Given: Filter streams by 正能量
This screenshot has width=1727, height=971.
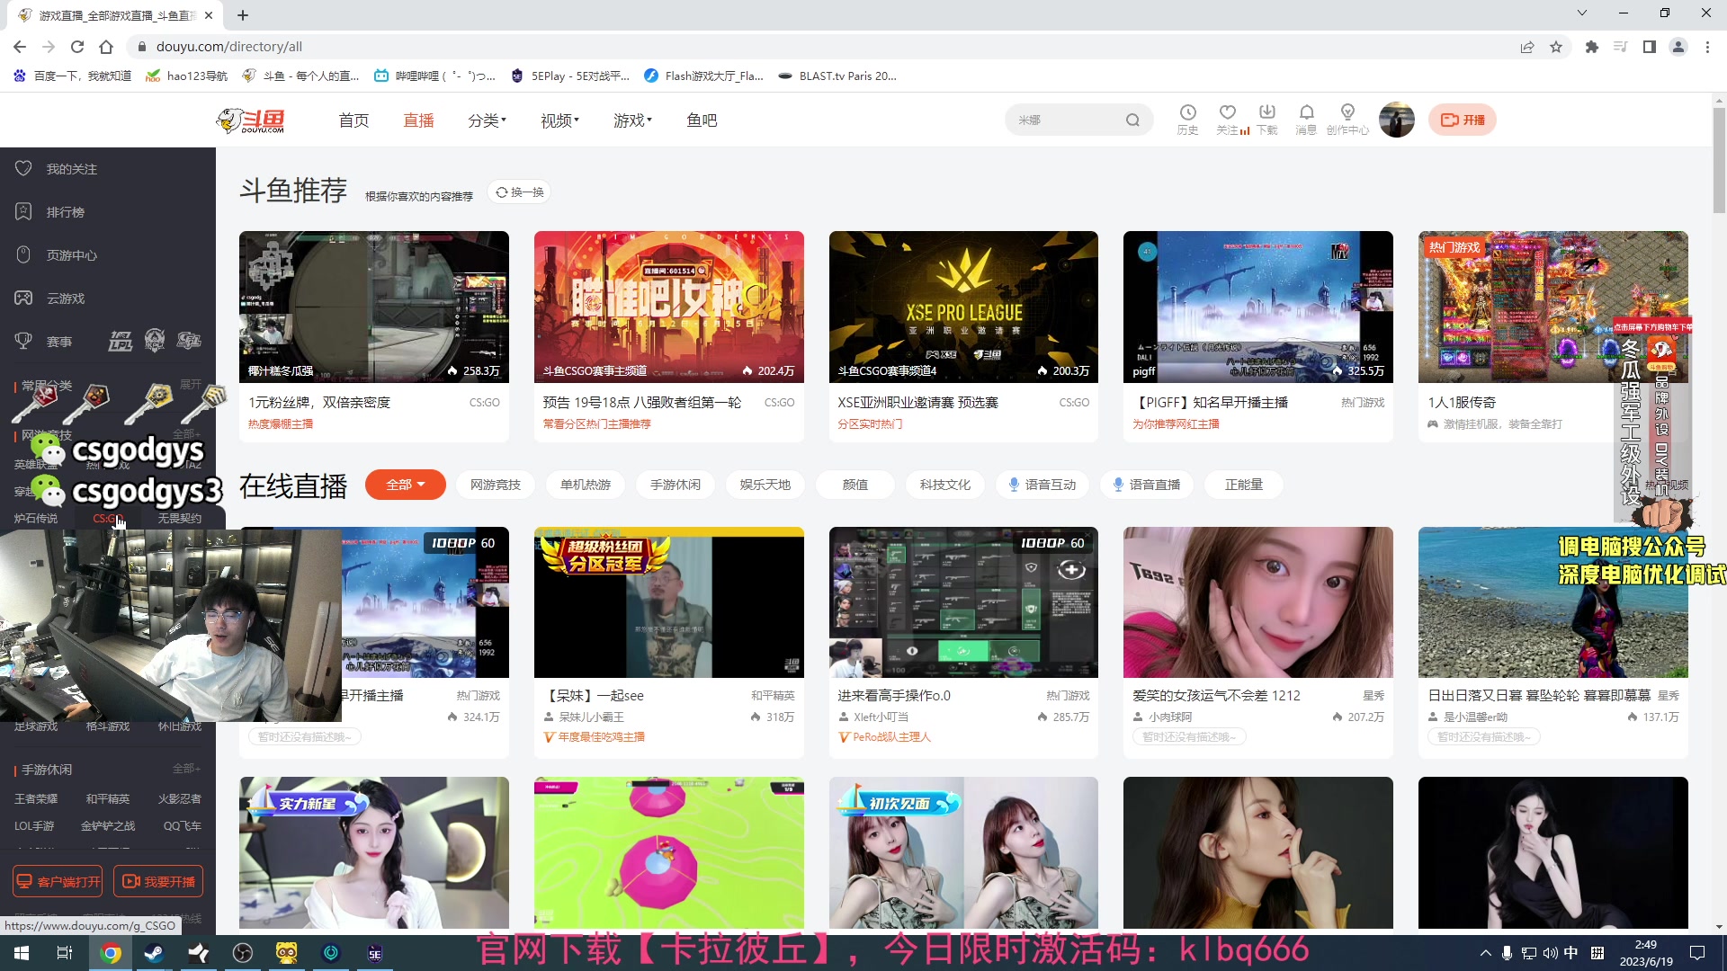Looking at the screenshot, I should (1244, 485).
